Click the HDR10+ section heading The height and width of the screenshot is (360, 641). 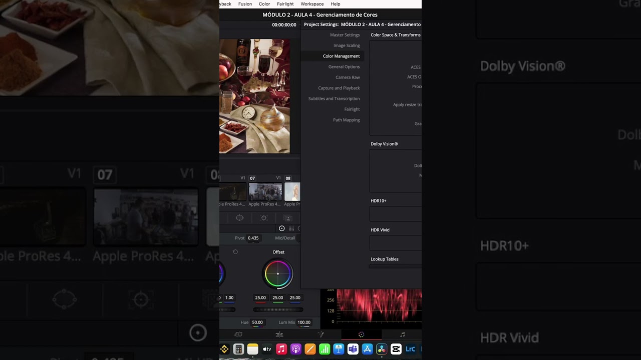click(x=379, y=201)
